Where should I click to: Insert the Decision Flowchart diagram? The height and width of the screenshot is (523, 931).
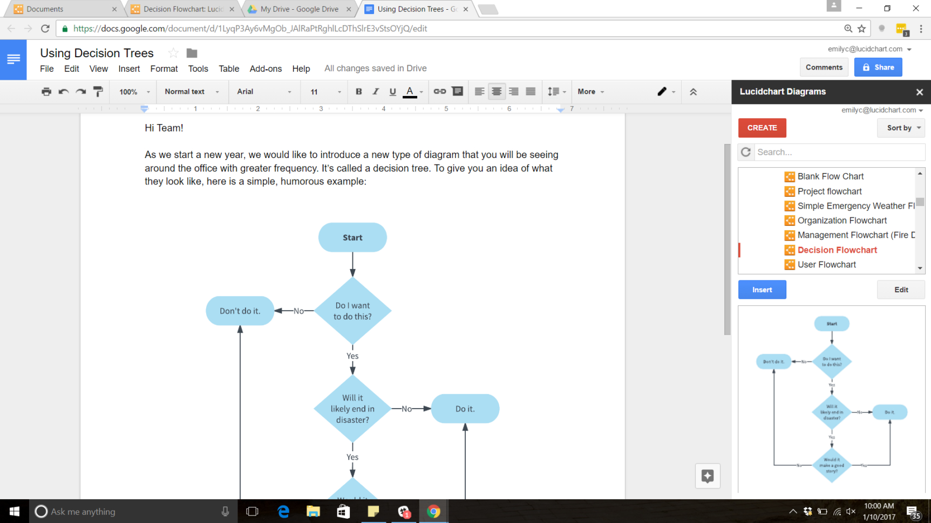coord(762,290)
